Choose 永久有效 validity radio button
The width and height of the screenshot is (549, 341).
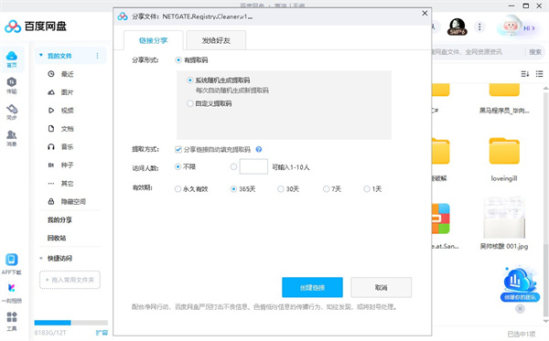click(178, 189)
